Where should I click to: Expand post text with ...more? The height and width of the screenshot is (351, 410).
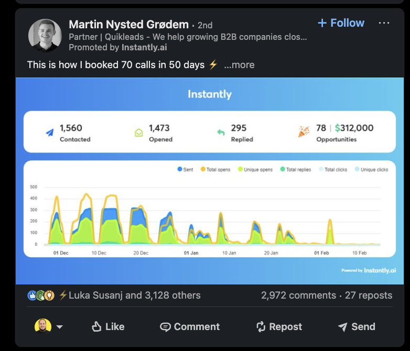point(239,64)
